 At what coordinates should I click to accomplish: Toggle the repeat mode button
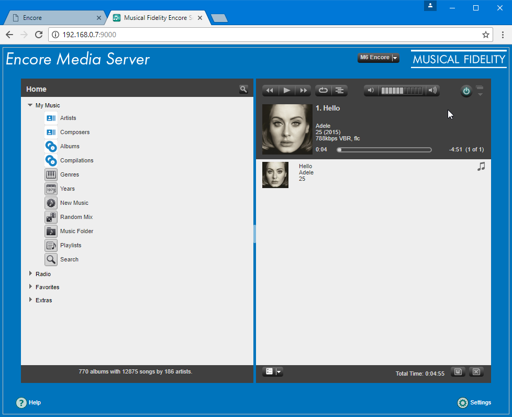(x=323, y=91)
